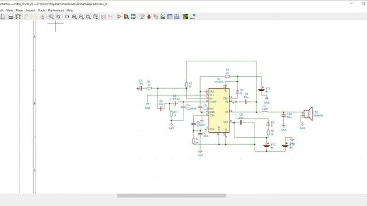Image resolution: width=367 pixels, height=206 pixels.
Task: Open the symbol library browser icon
Action: [x=126, y=17]
